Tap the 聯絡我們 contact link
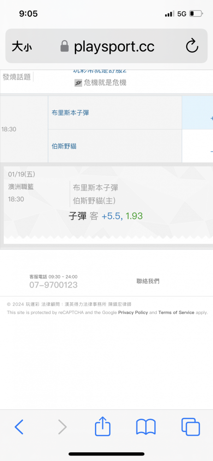 click(x=148, y=281)
